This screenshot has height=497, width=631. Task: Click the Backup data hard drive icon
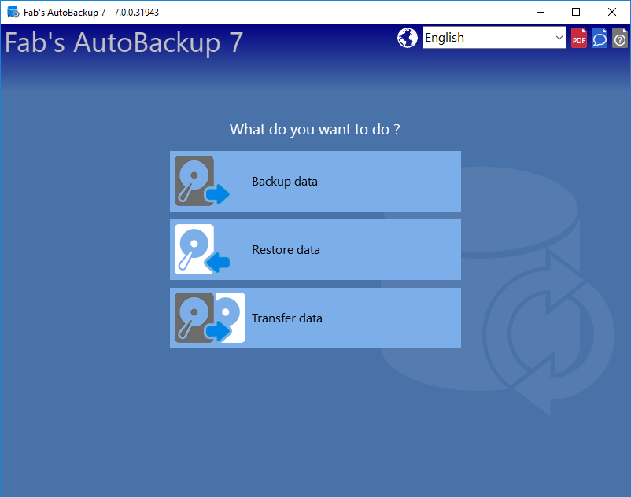coord(202,181)
